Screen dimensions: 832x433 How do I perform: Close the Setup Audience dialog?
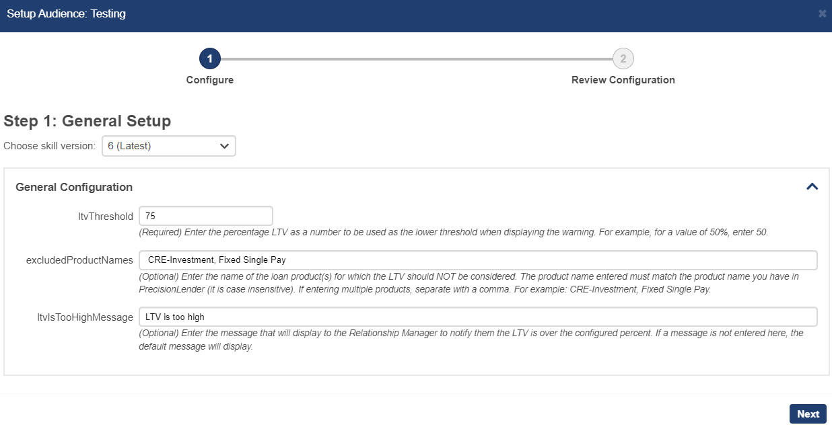pyautogui.click(x=822, y=13)
